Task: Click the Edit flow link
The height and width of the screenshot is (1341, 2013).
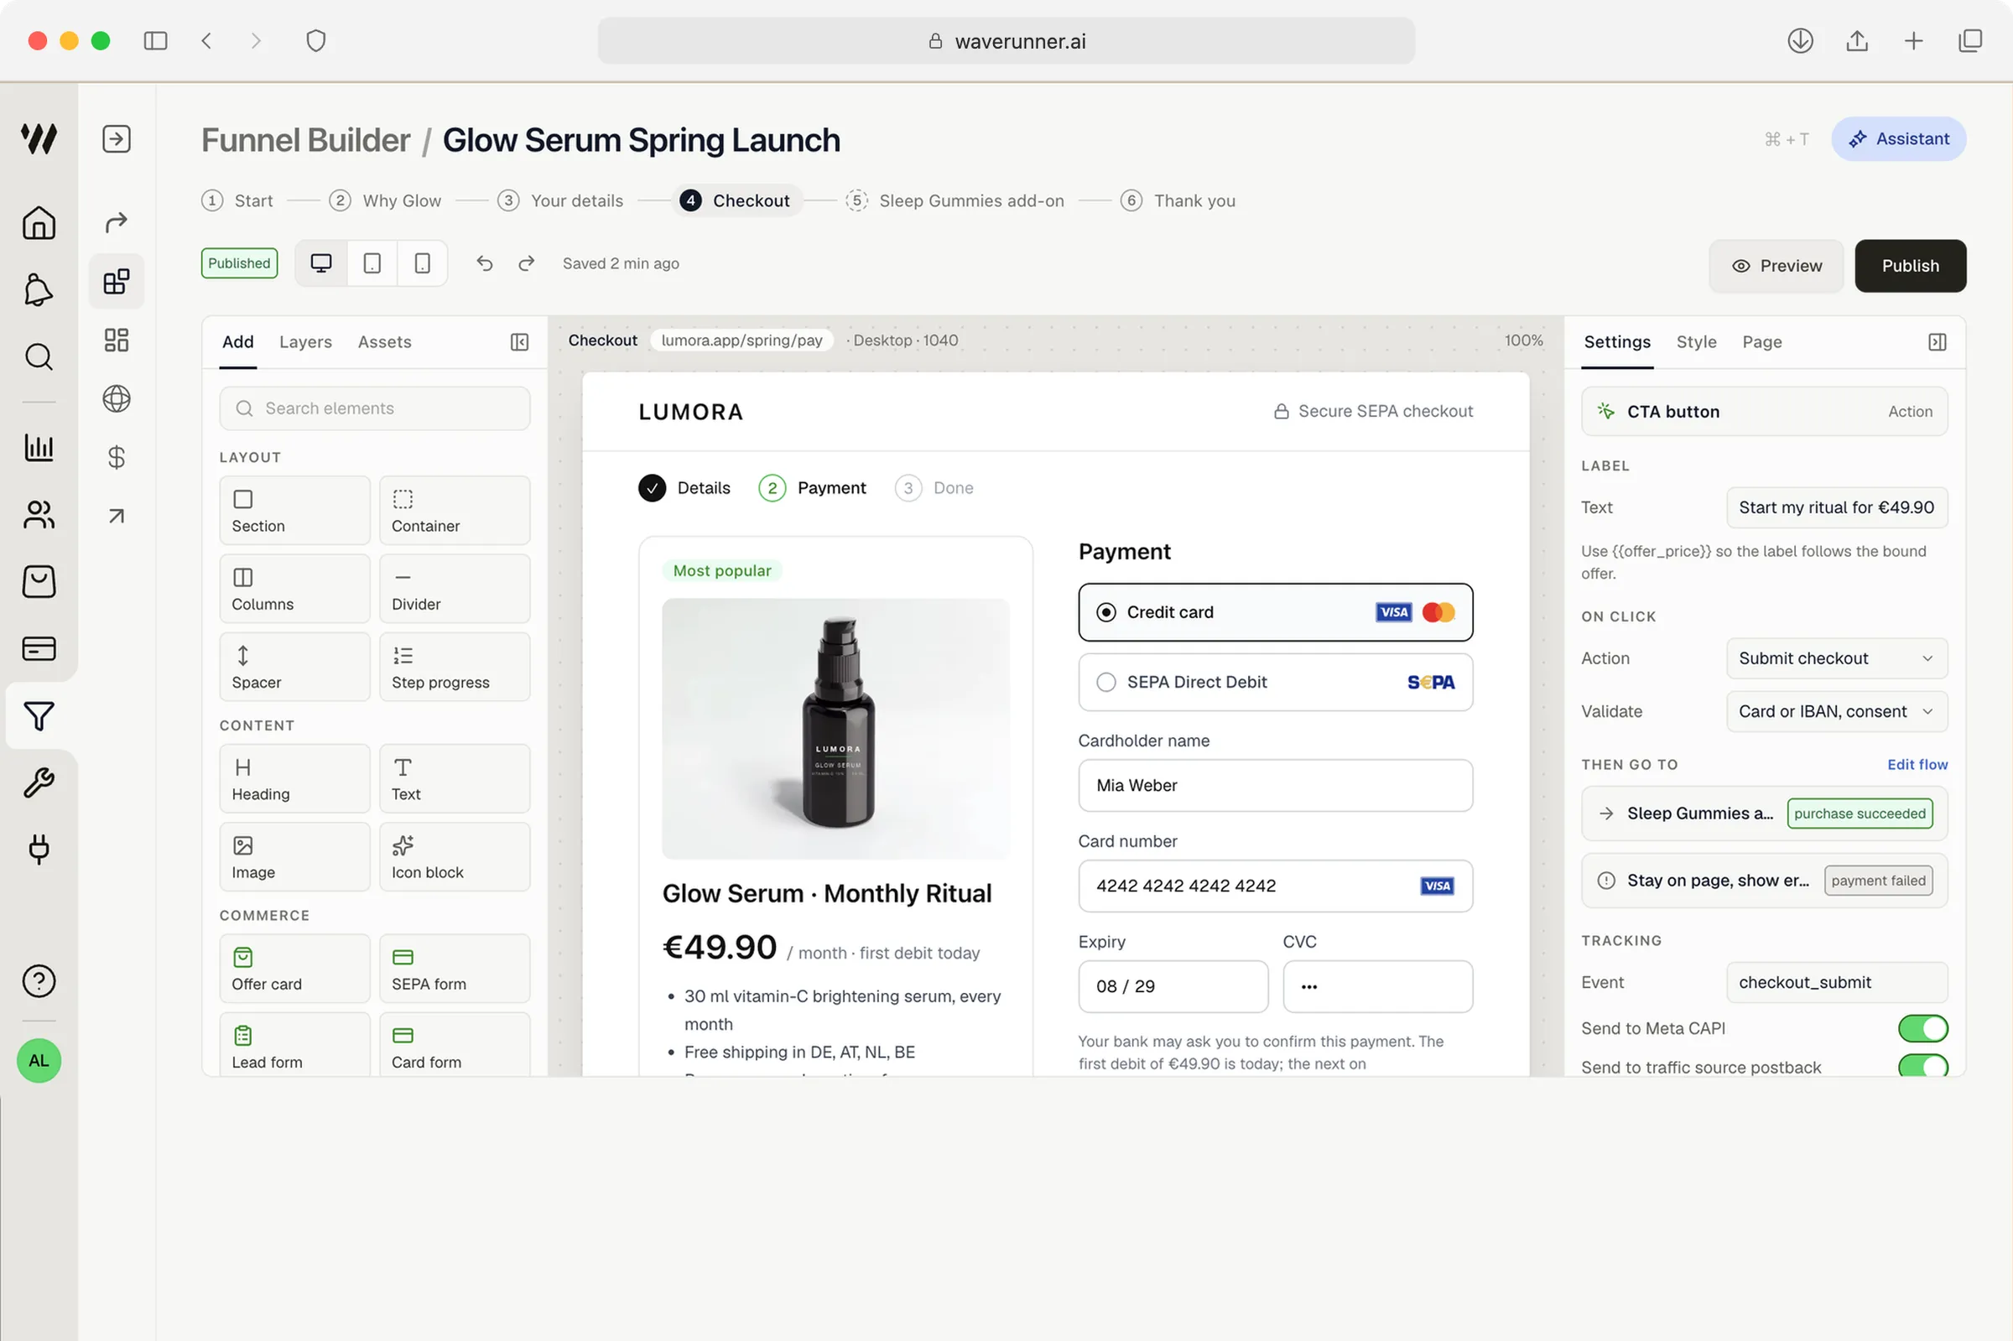Action: pyautogui.click(x=1917, y=765)
